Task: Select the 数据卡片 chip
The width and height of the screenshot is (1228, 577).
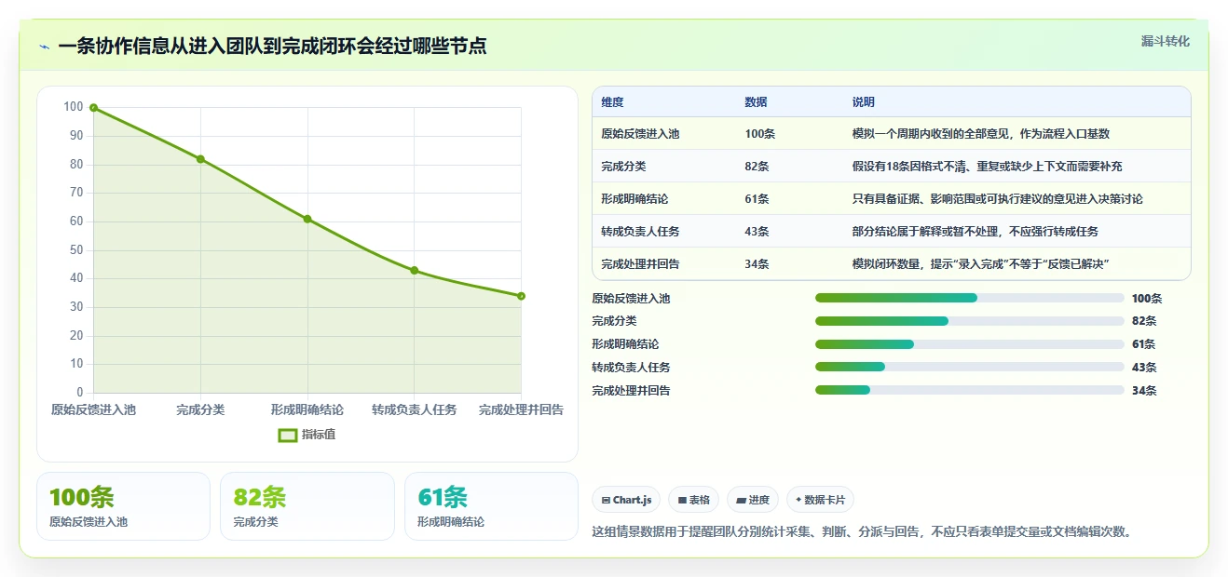Action: [x=820, y=500]
